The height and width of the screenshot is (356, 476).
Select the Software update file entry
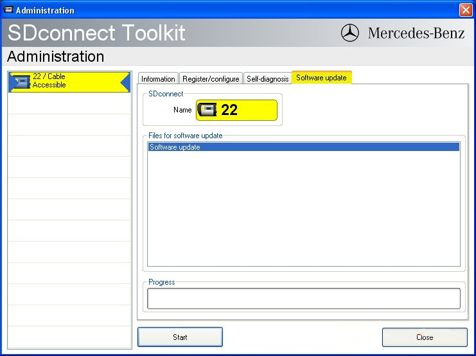[x=304, y=147]
